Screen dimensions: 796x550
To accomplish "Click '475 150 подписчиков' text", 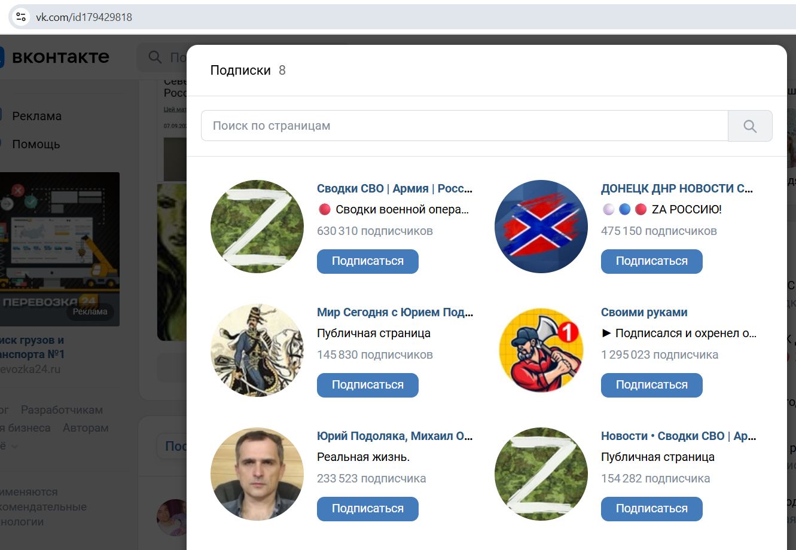I will (659, 231).
